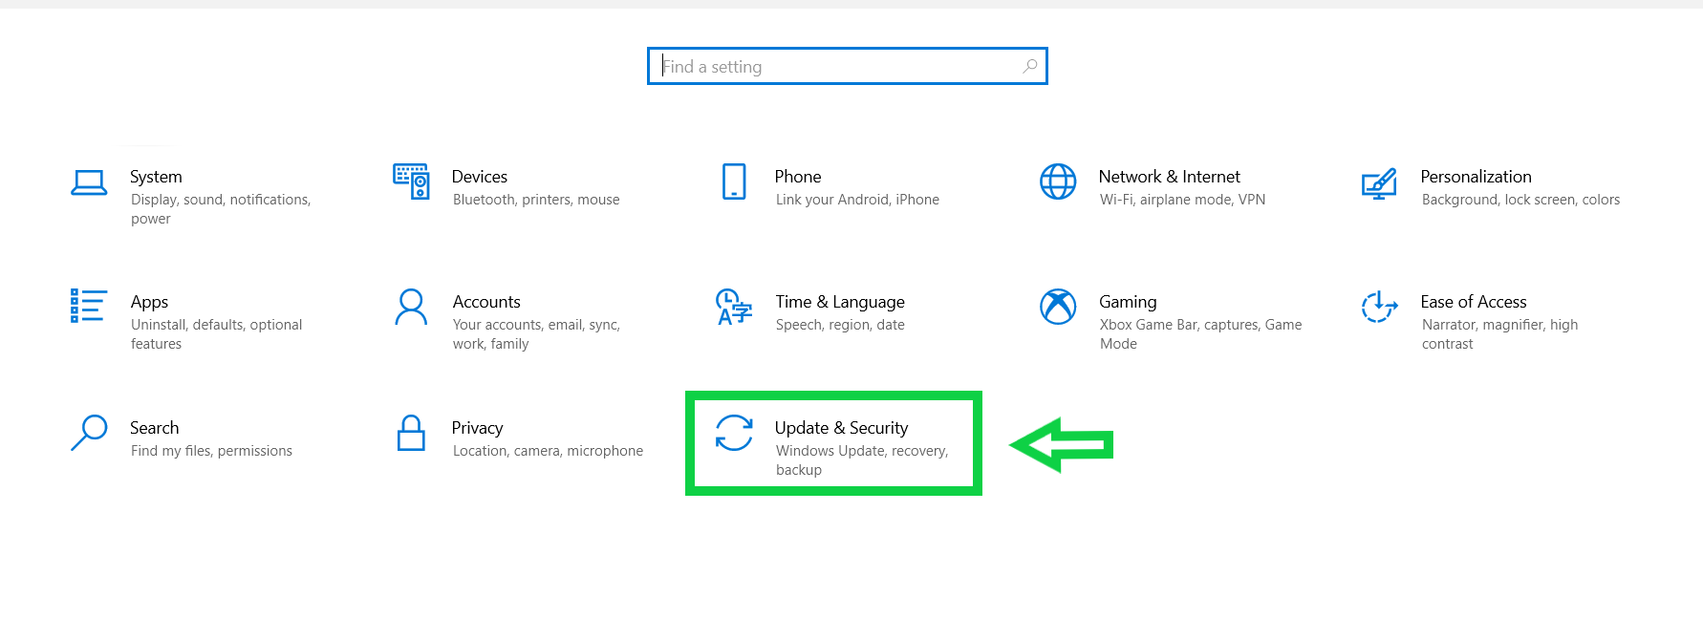Click the Search magnifier category icon
The height and width of the screenshot is (619, 1703).
(x=89, y=433)
